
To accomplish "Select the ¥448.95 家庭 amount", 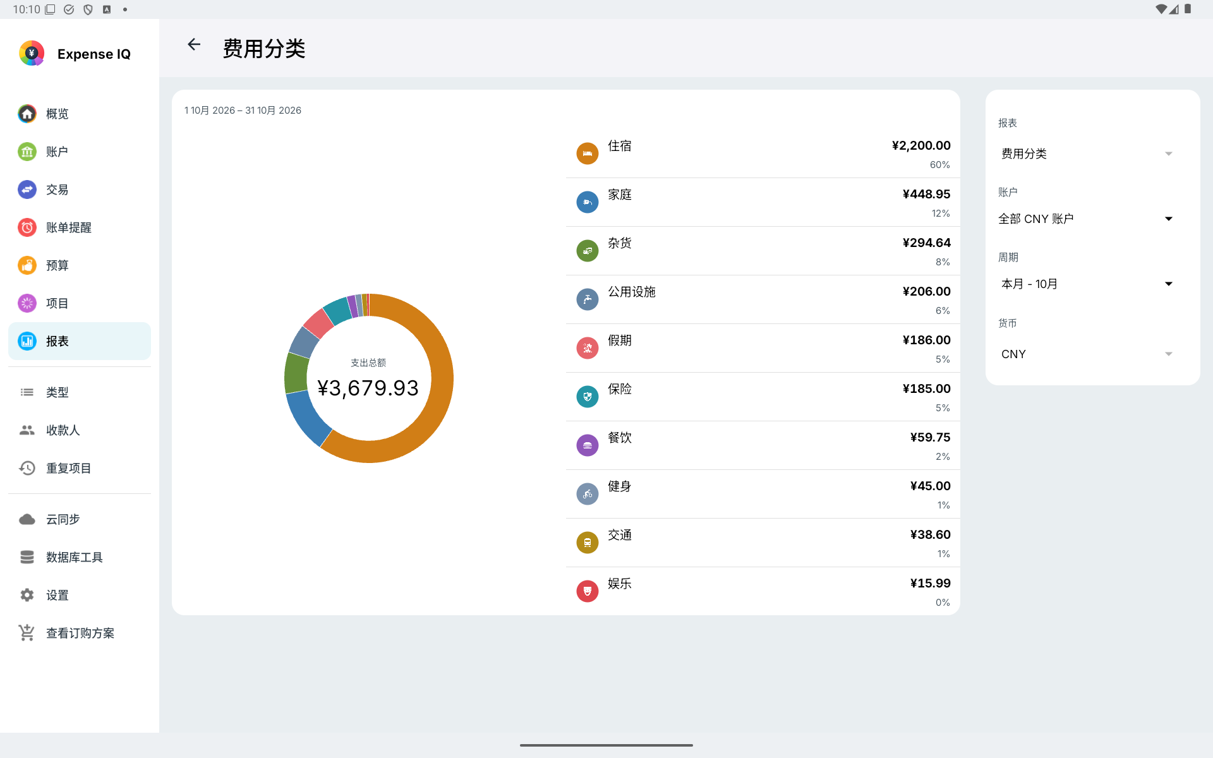I will point(926,195).
